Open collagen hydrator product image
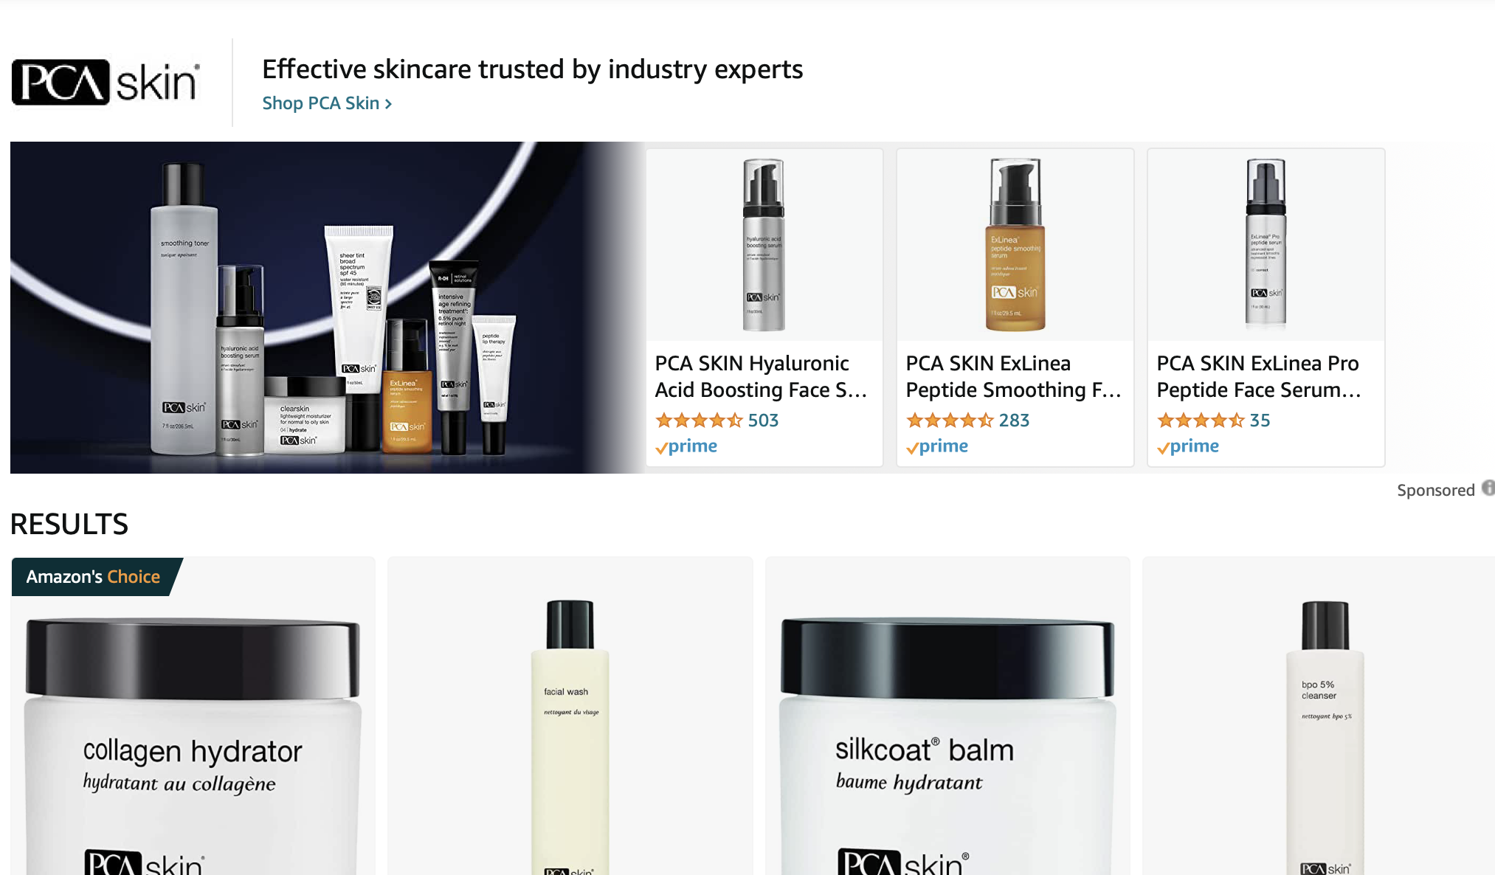The image size is (1495, 875). coord(193,745)
